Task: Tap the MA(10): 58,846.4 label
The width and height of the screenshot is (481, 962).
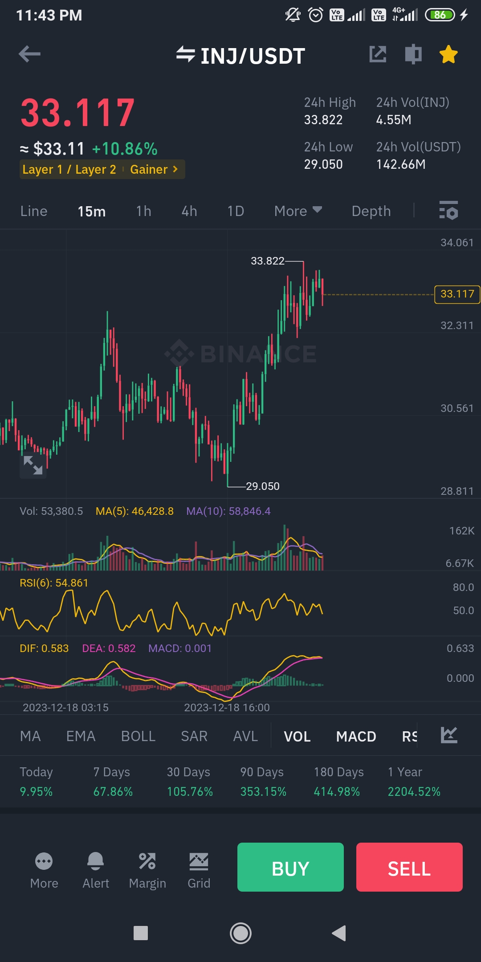Action: point(228,511)
